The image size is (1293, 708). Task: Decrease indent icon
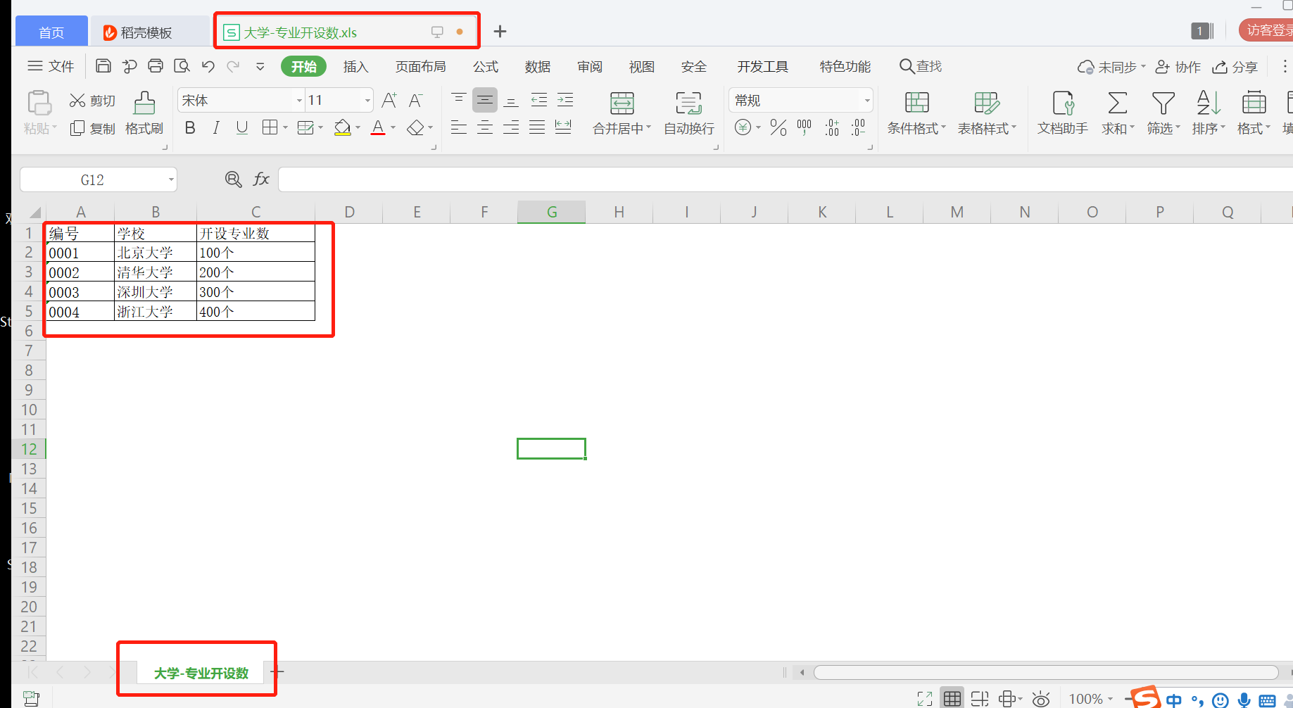coord(539,100)
